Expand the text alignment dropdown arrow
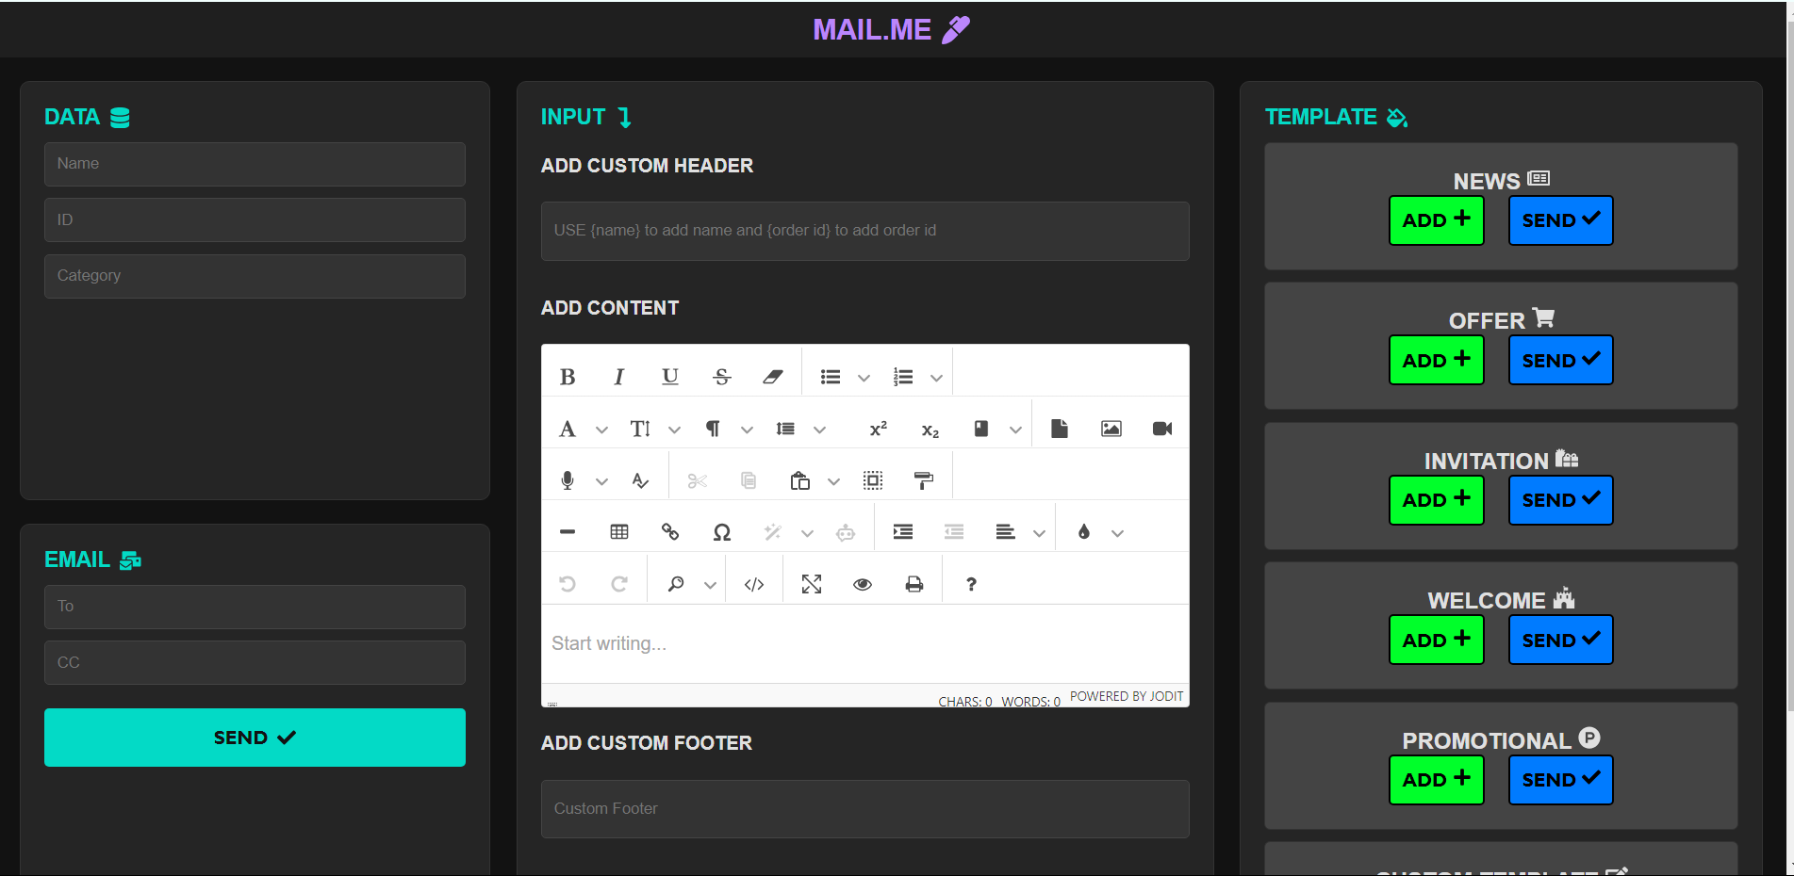 pos(1039,533)
